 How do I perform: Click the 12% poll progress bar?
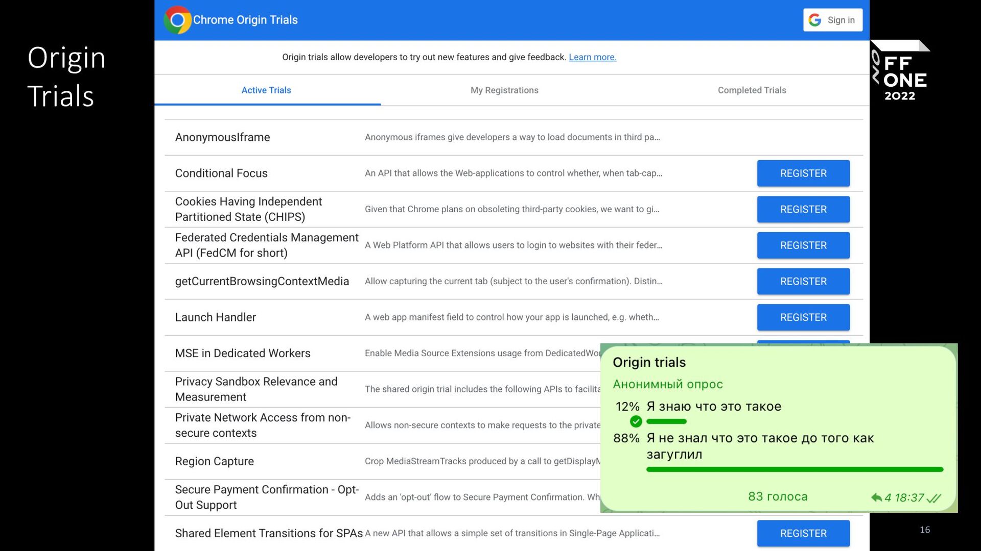point(666,421)
